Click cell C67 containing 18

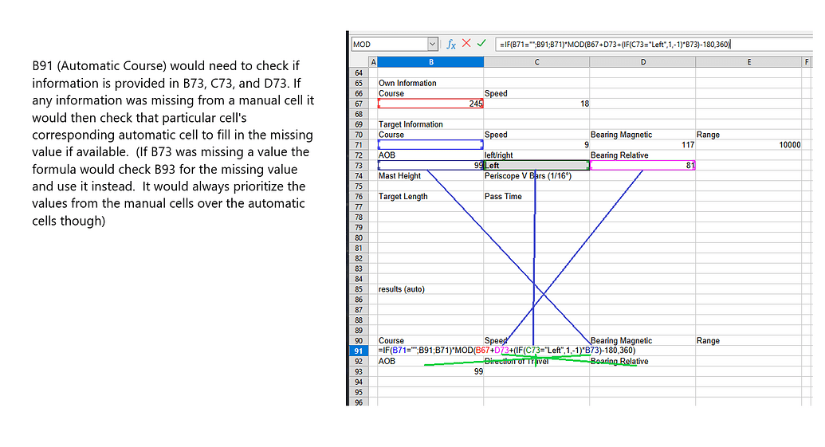(536, 104)
